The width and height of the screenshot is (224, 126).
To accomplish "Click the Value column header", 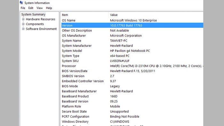I will click(156, 15).
